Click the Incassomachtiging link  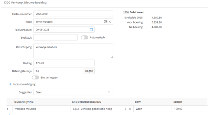tap(24, 84)
